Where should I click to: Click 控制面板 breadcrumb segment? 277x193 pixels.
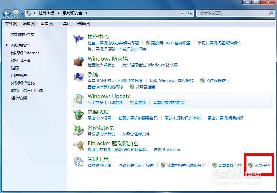click(47, 13)
